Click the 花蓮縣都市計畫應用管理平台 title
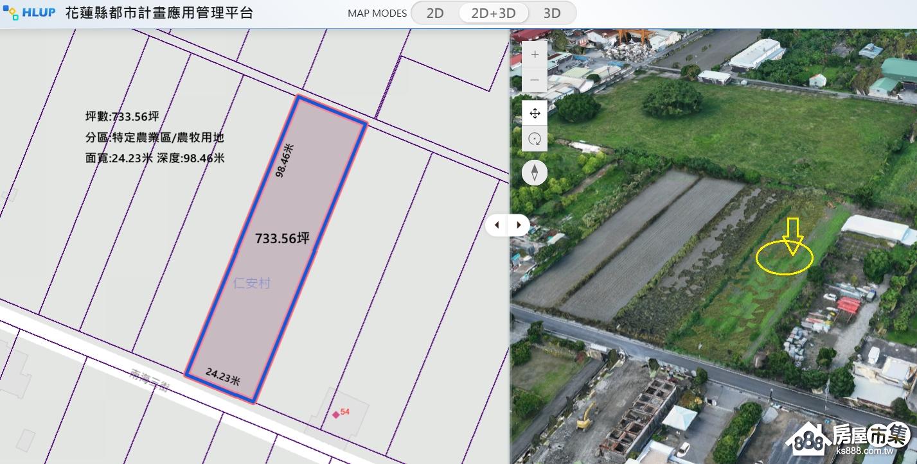917x464 pixels. point(159,13)
